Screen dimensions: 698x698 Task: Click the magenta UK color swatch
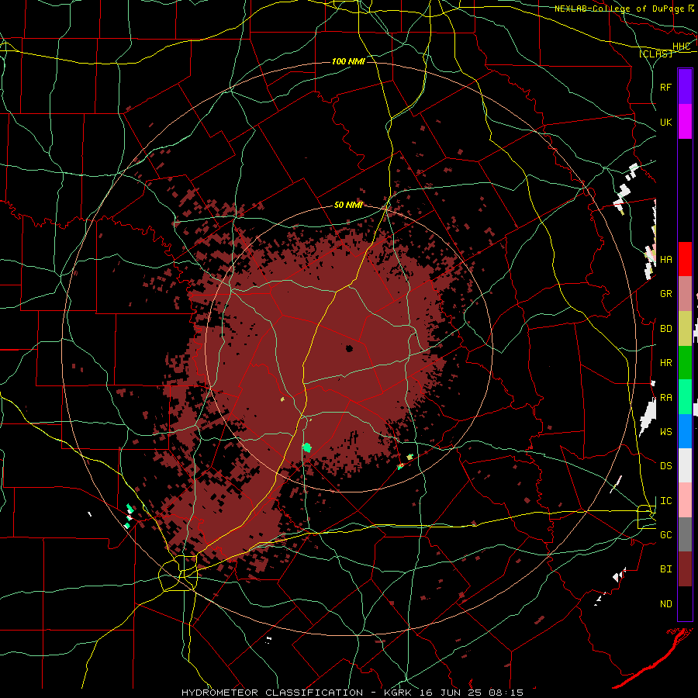(x=685, y=122)
